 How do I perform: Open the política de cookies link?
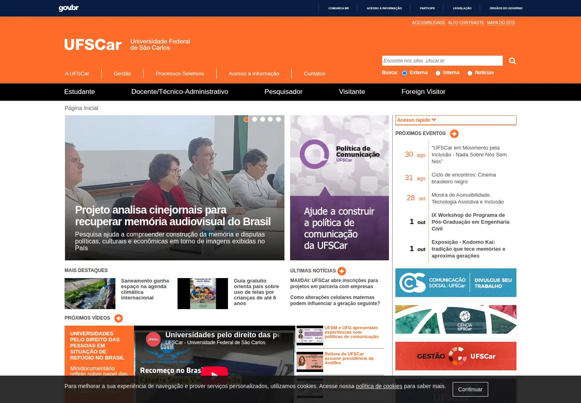point(379,386)
